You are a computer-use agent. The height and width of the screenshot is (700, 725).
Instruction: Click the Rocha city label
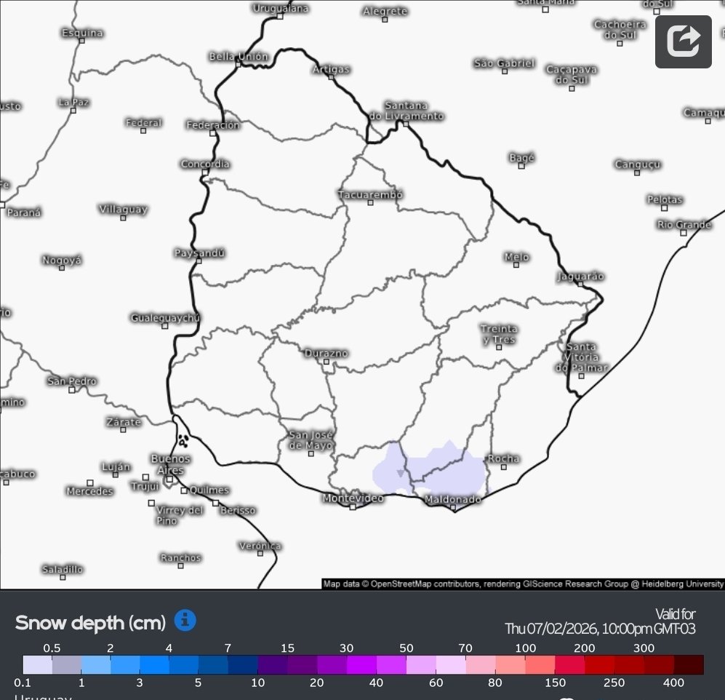(x=503, y=458)
